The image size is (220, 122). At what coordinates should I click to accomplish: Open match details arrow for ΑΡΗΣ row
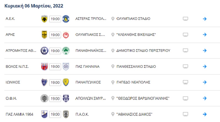pyautogui.click(x=205, y=35)
